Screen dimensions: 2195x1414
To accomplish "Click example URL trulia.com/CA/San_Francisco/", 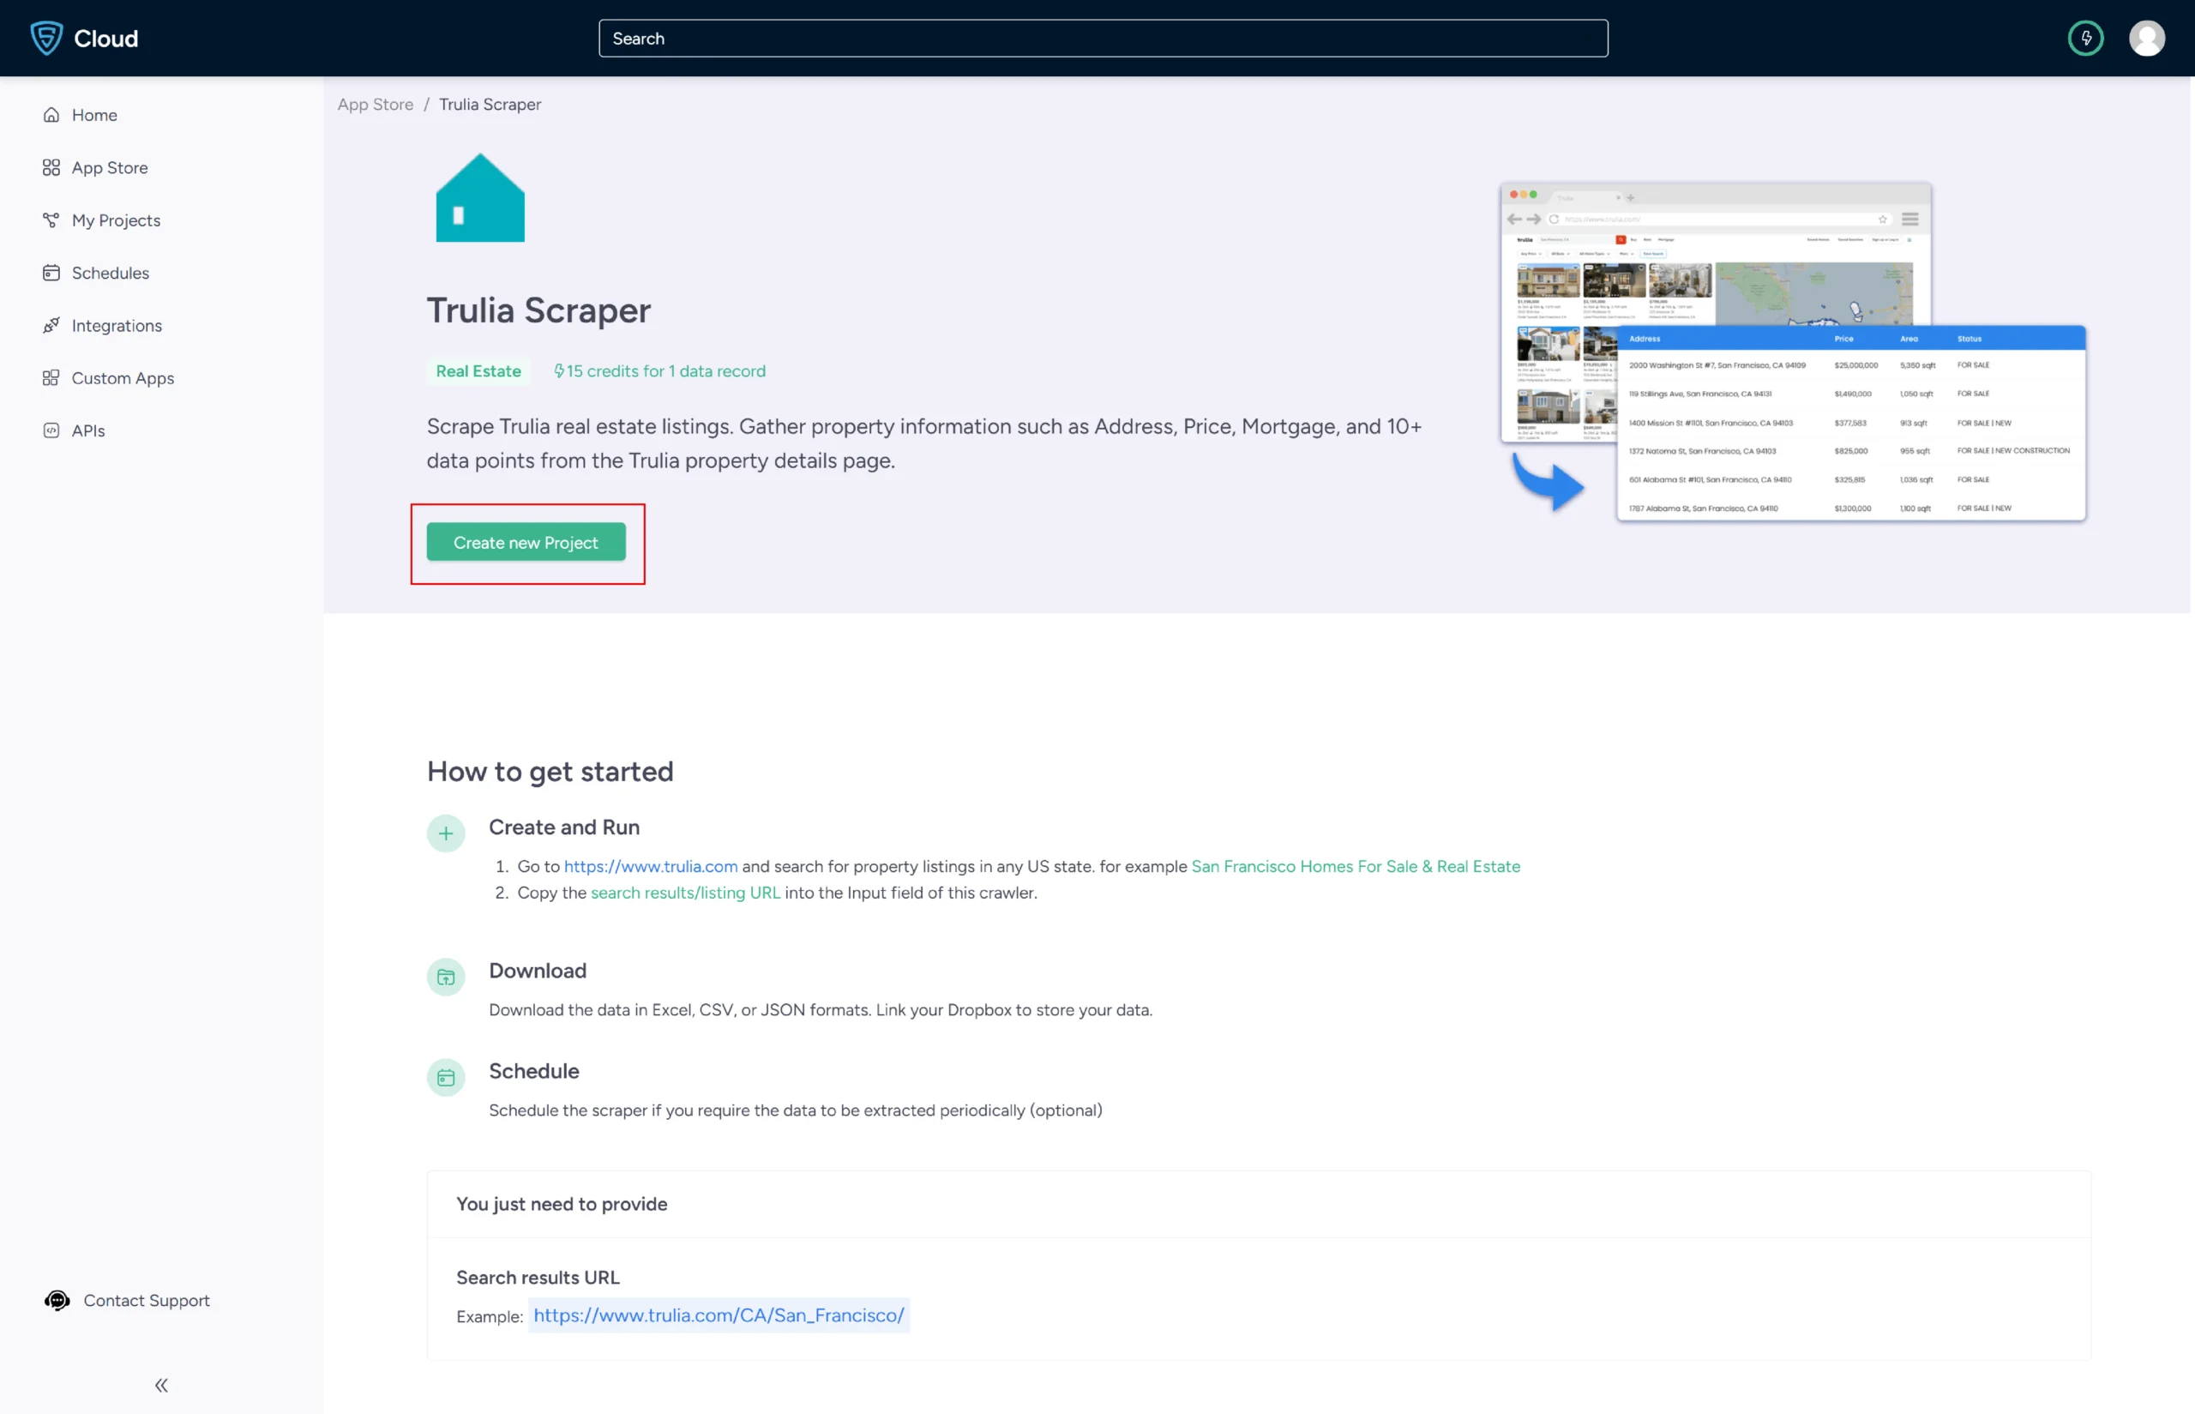I will [x=719, y=1315].
